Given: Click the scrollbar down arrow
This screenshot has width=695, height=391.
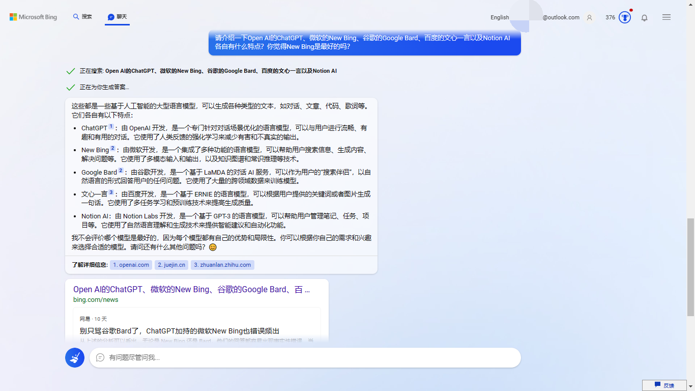Looking at the screenshot, I should (x=690, y=387).
